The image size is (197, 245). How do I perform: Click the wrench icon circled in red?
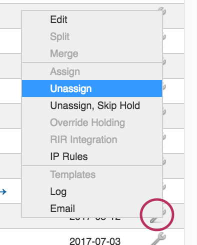click(x=157, y=215)
